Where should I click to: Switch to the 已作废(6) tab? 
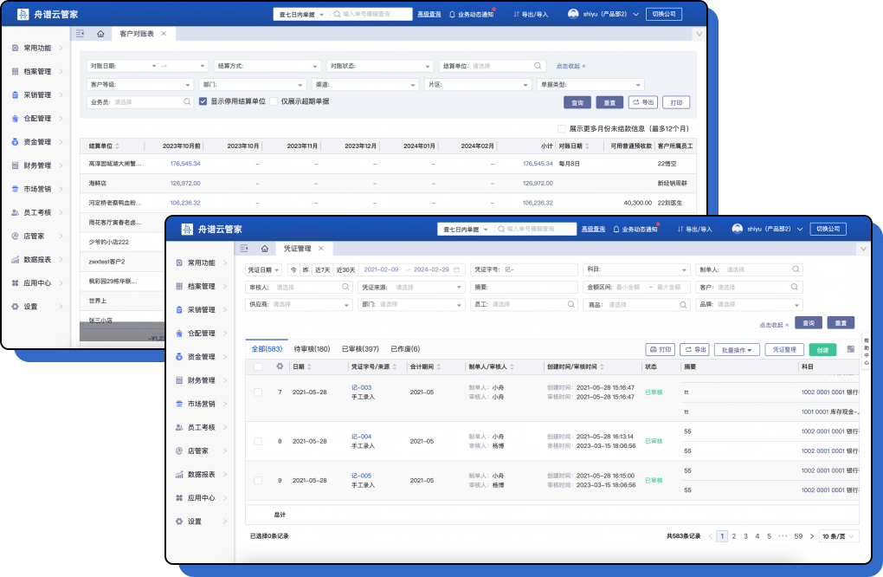pos(404,349)
